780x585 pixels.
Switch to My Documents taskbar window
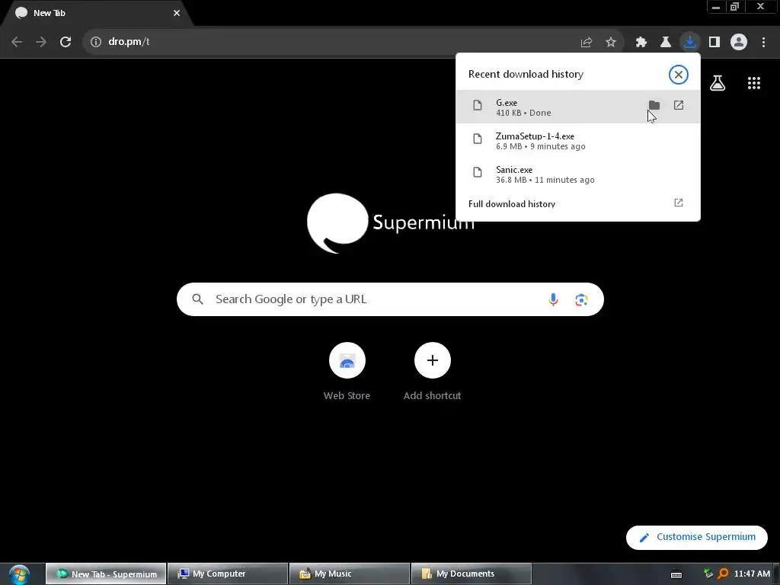click(x=472, y=574)
